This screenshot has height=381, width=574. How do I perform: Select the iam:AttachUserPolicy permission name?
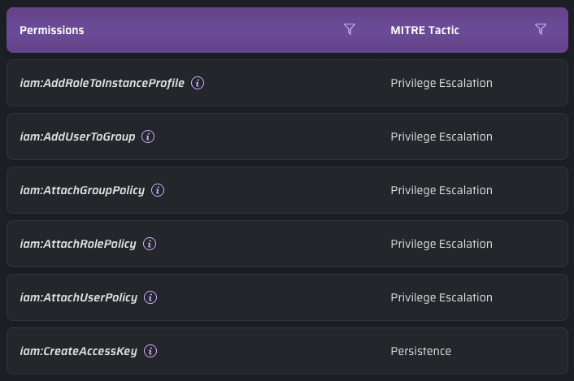coord(78,297)
